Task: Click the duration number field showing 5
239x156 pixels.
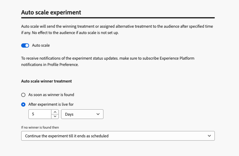Action: point(40,114)
